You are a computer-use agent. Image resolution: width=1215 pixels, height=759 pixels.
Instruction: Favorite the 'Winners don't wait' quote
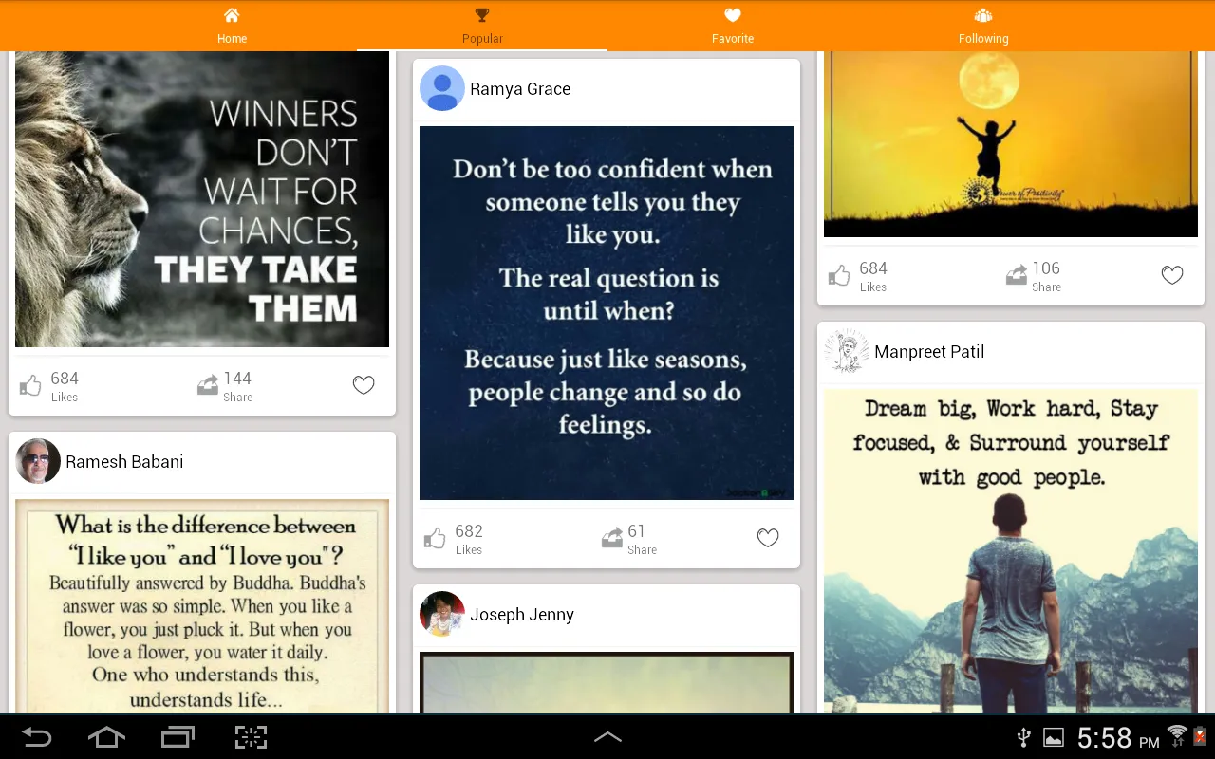point(364,385)
